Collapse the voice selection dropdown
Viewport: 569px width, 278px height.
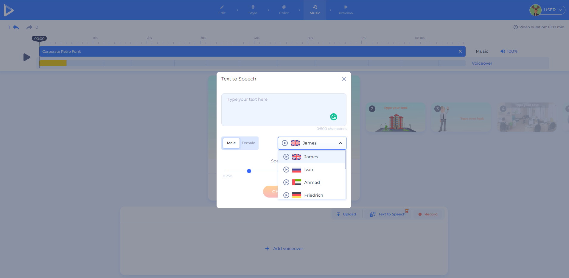click(340, 143)
